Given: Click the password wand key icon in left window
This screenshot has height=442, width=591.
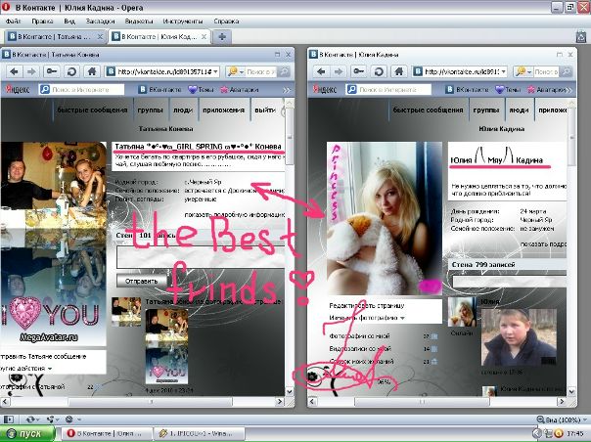Looking at the screenshot, I should click(x=52, y=71).
